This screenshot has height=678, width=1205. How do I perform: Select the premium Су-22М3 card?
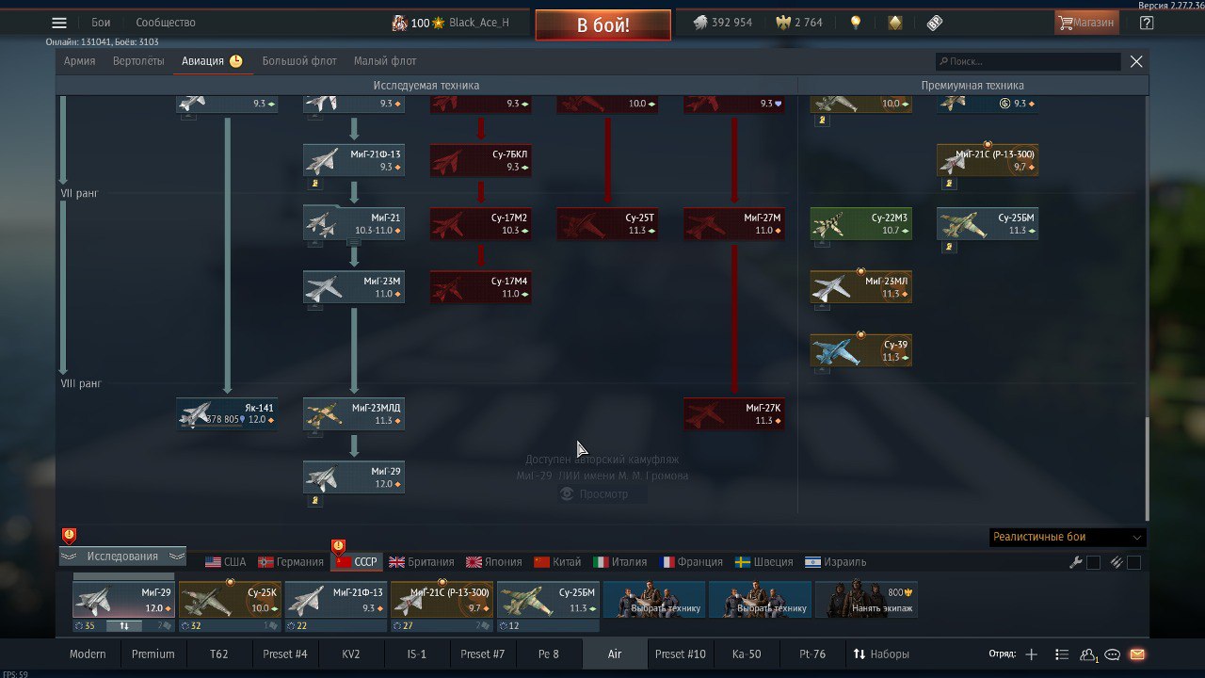point(861,223)
